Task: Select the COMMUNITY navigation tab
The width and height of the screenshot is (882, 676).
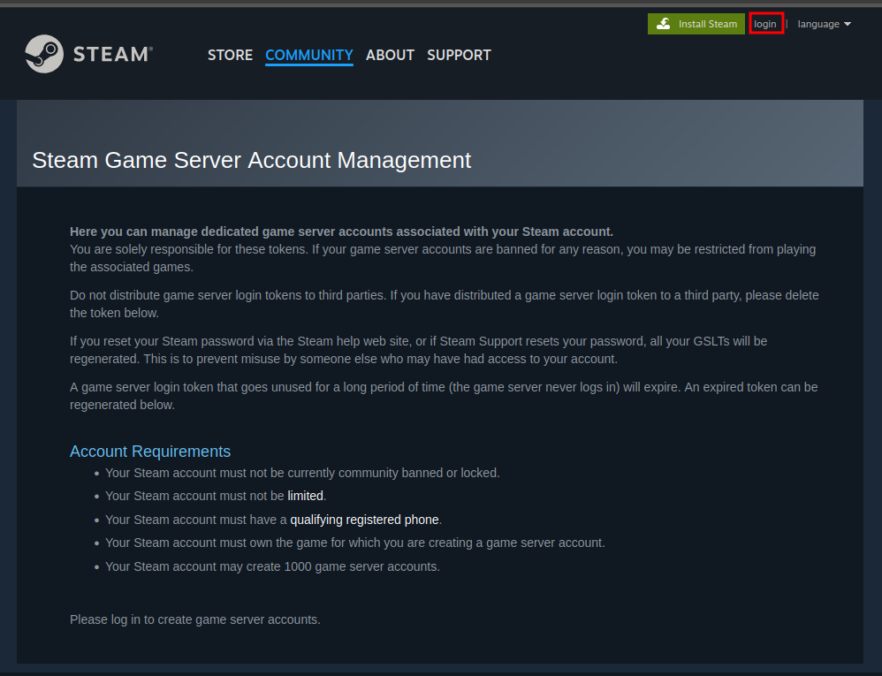Action: (309, 55)
